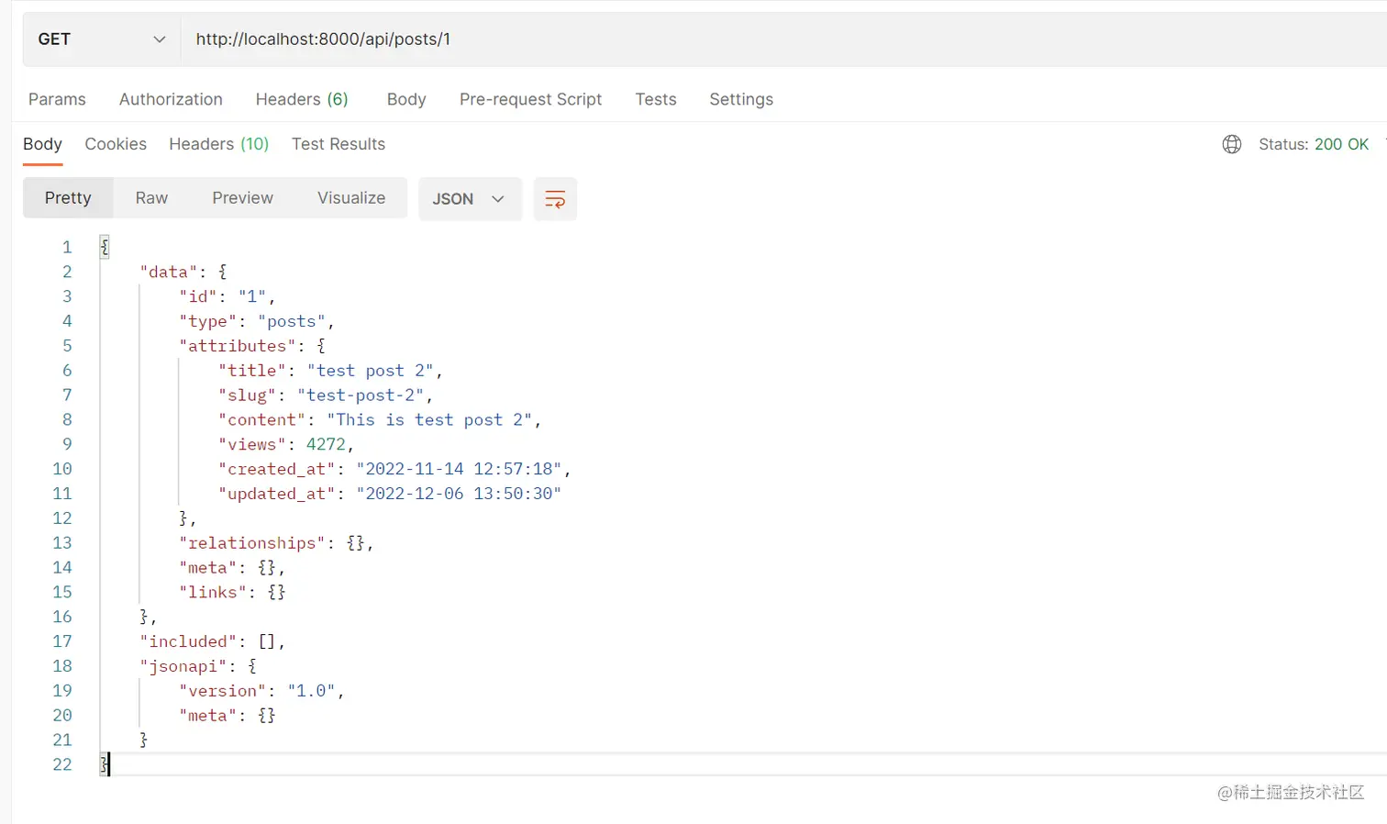The height and width of the screenshot is (824, 1387).
Task: Click the "test-post-2" slug value
Action: pos(361,395)
